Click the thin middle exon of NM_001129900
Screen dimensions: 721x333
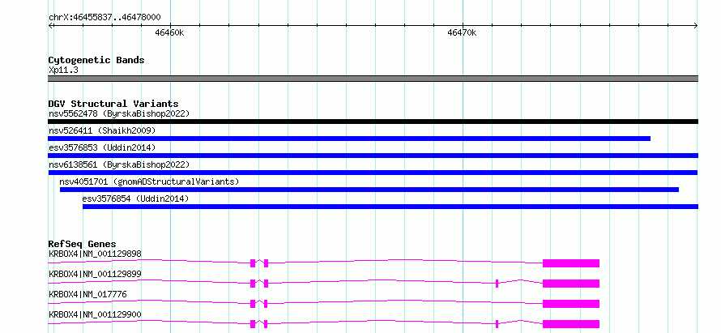click(497, 324)
